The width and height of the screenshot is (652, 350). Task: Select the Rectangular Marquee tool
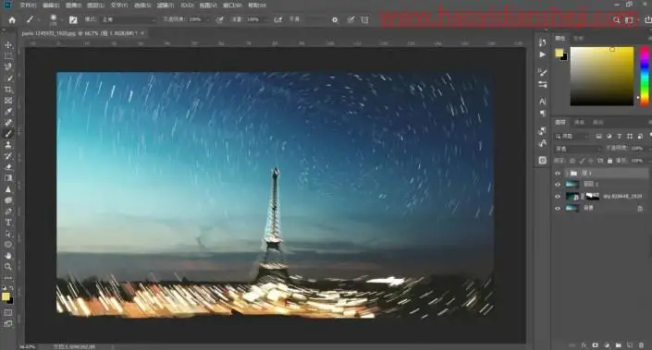coord(8,55)
